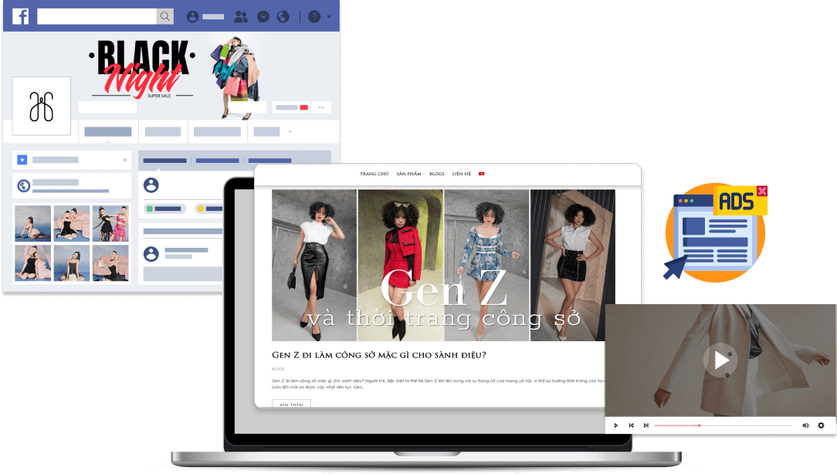Expand the Facebook header account dropdown arrow
The image size is (837, 474).
[330, 16]
